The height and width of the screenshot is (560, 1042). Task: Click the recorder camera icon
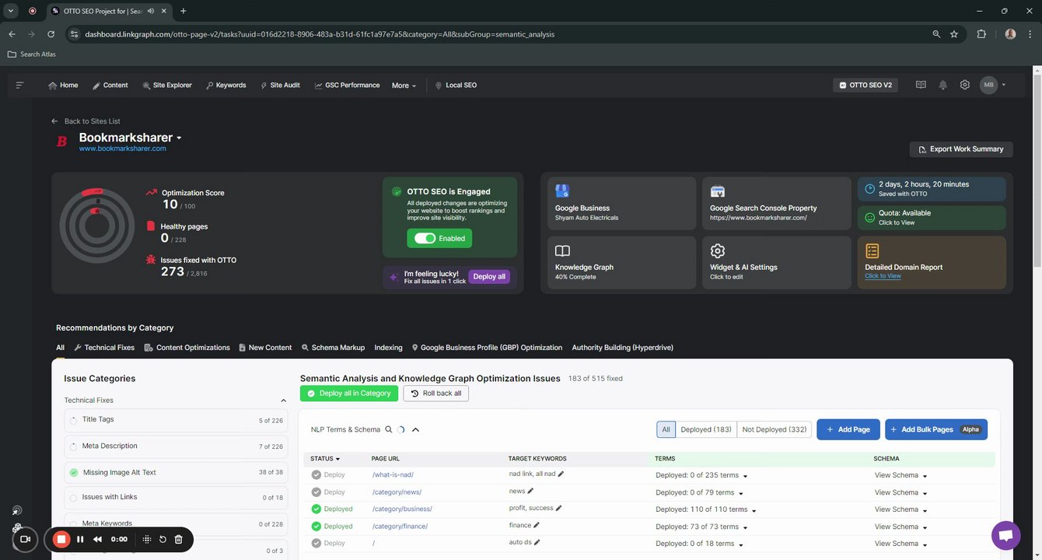(x=25, y=539)
